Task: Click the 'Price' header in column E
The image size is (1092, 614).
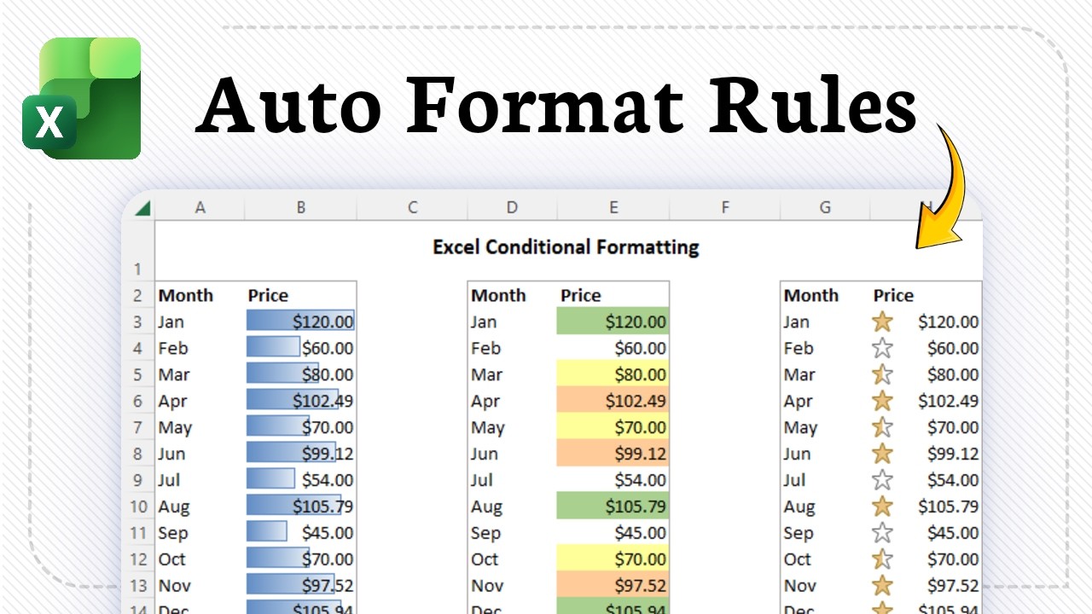Action: pyautogui.click(x=581, y=295)
